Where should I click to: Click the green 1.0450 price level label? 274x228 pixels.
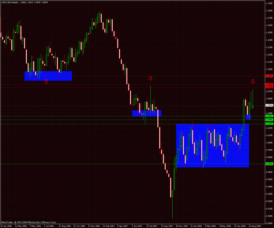pos(269,116)
